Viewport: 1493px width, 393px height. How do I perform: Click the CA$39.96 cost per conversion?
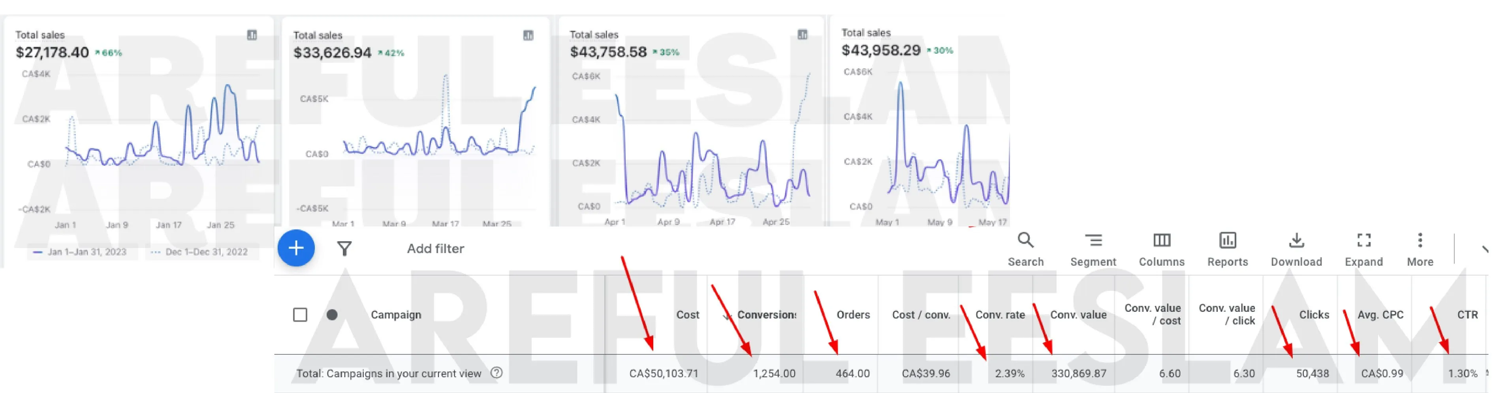point(925,373)
